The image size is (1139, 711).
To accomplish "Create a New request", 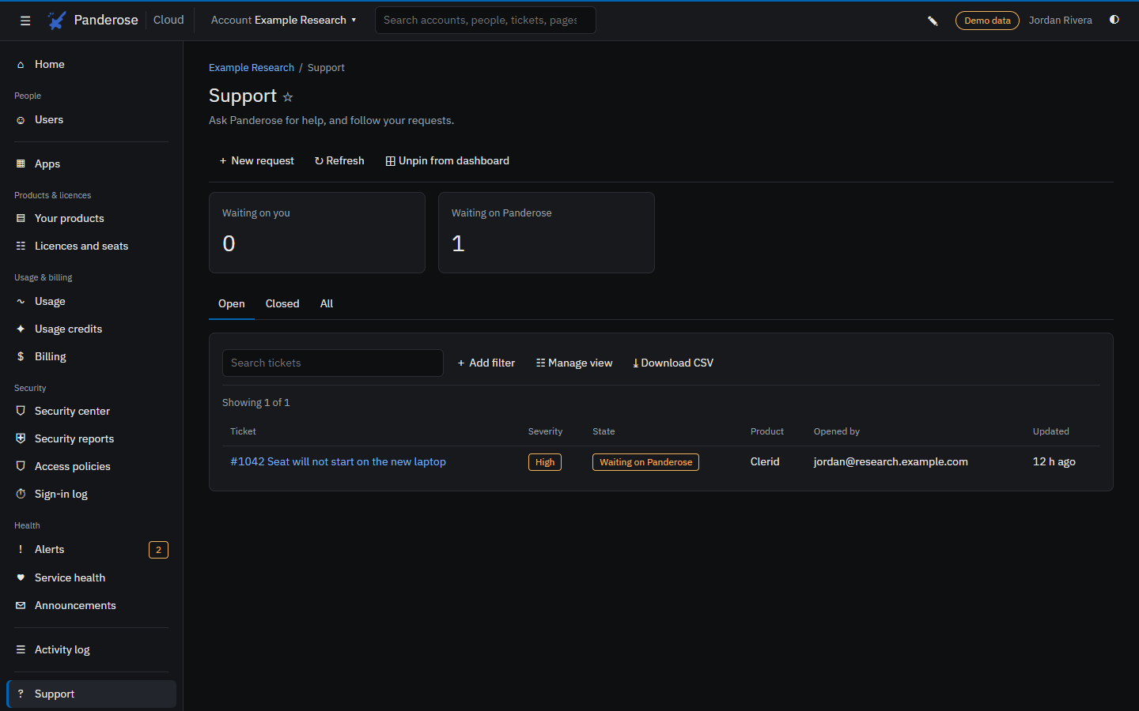I will 256,161.
